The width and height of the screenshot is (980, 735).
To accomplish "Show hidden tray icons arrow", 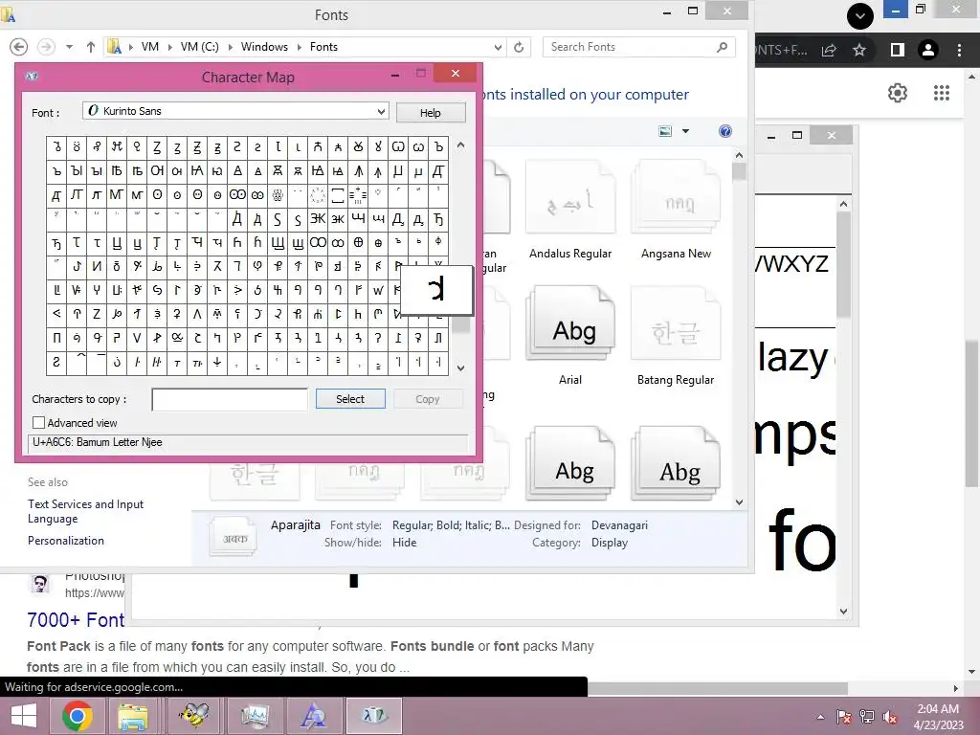I will pos(820,717).
